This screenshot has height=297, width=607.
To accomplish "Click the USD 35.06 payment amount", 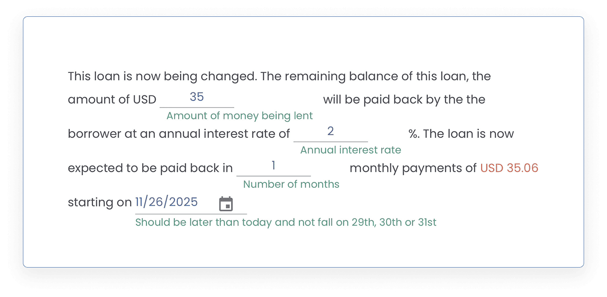I will [x=509, y=168].
